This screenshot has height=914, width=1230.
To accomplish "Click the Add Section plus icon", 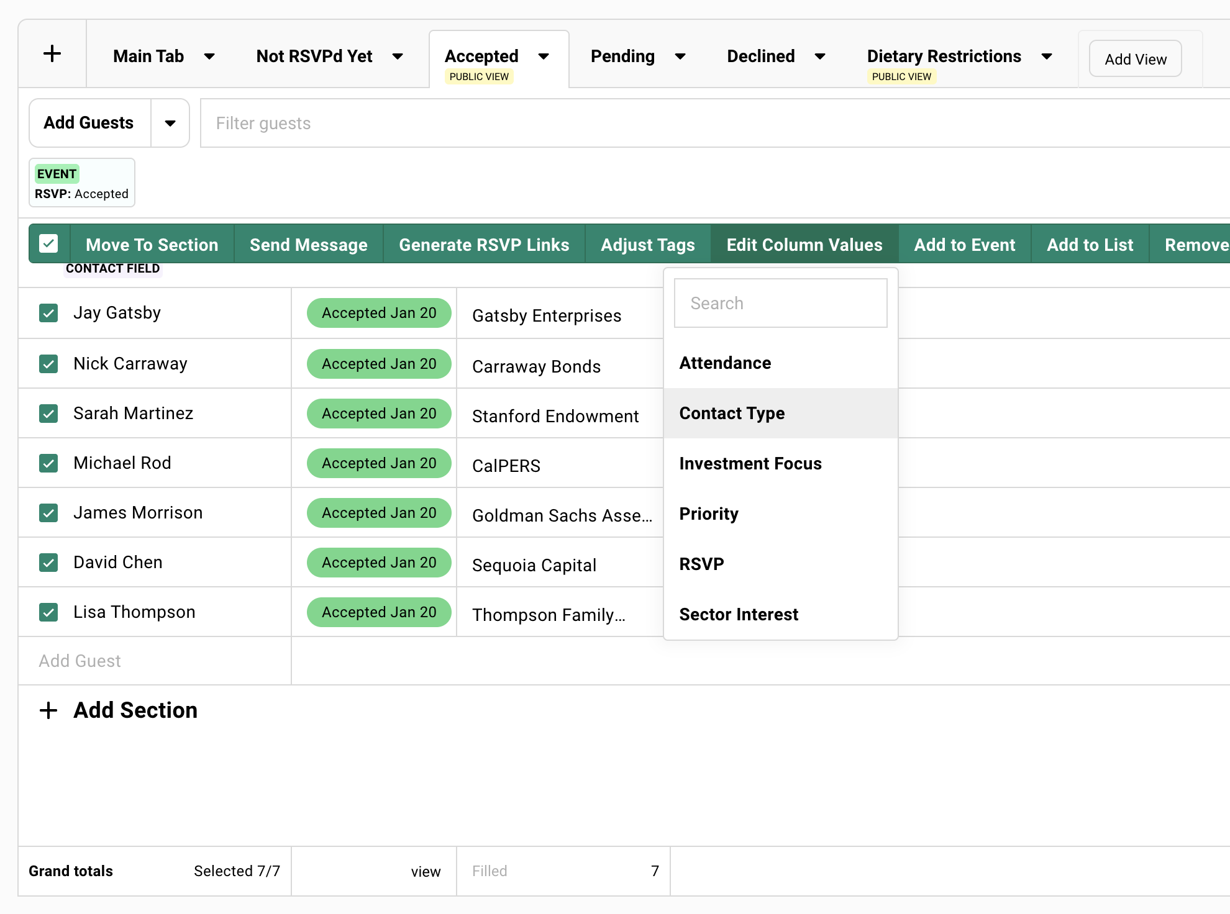I will coord(49,710).
